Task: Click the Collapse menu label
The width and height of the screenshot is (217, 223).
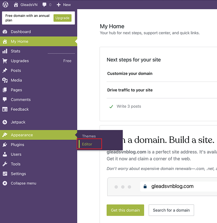Action: click(x=23, y=183)
